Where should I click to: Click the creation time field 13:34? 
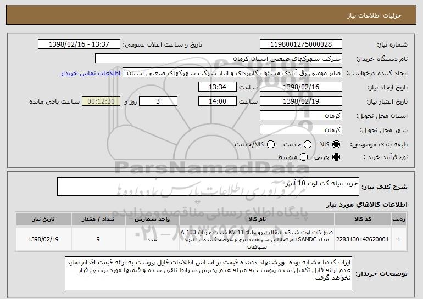click(x=218, y=87)
